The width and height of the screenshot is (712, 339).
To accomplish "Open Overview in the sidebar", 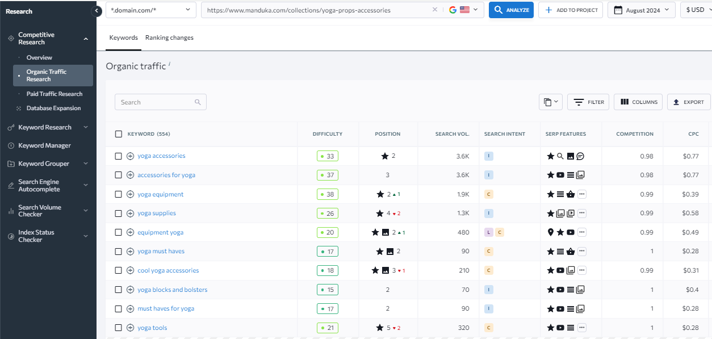I will [x=39, y=57].
